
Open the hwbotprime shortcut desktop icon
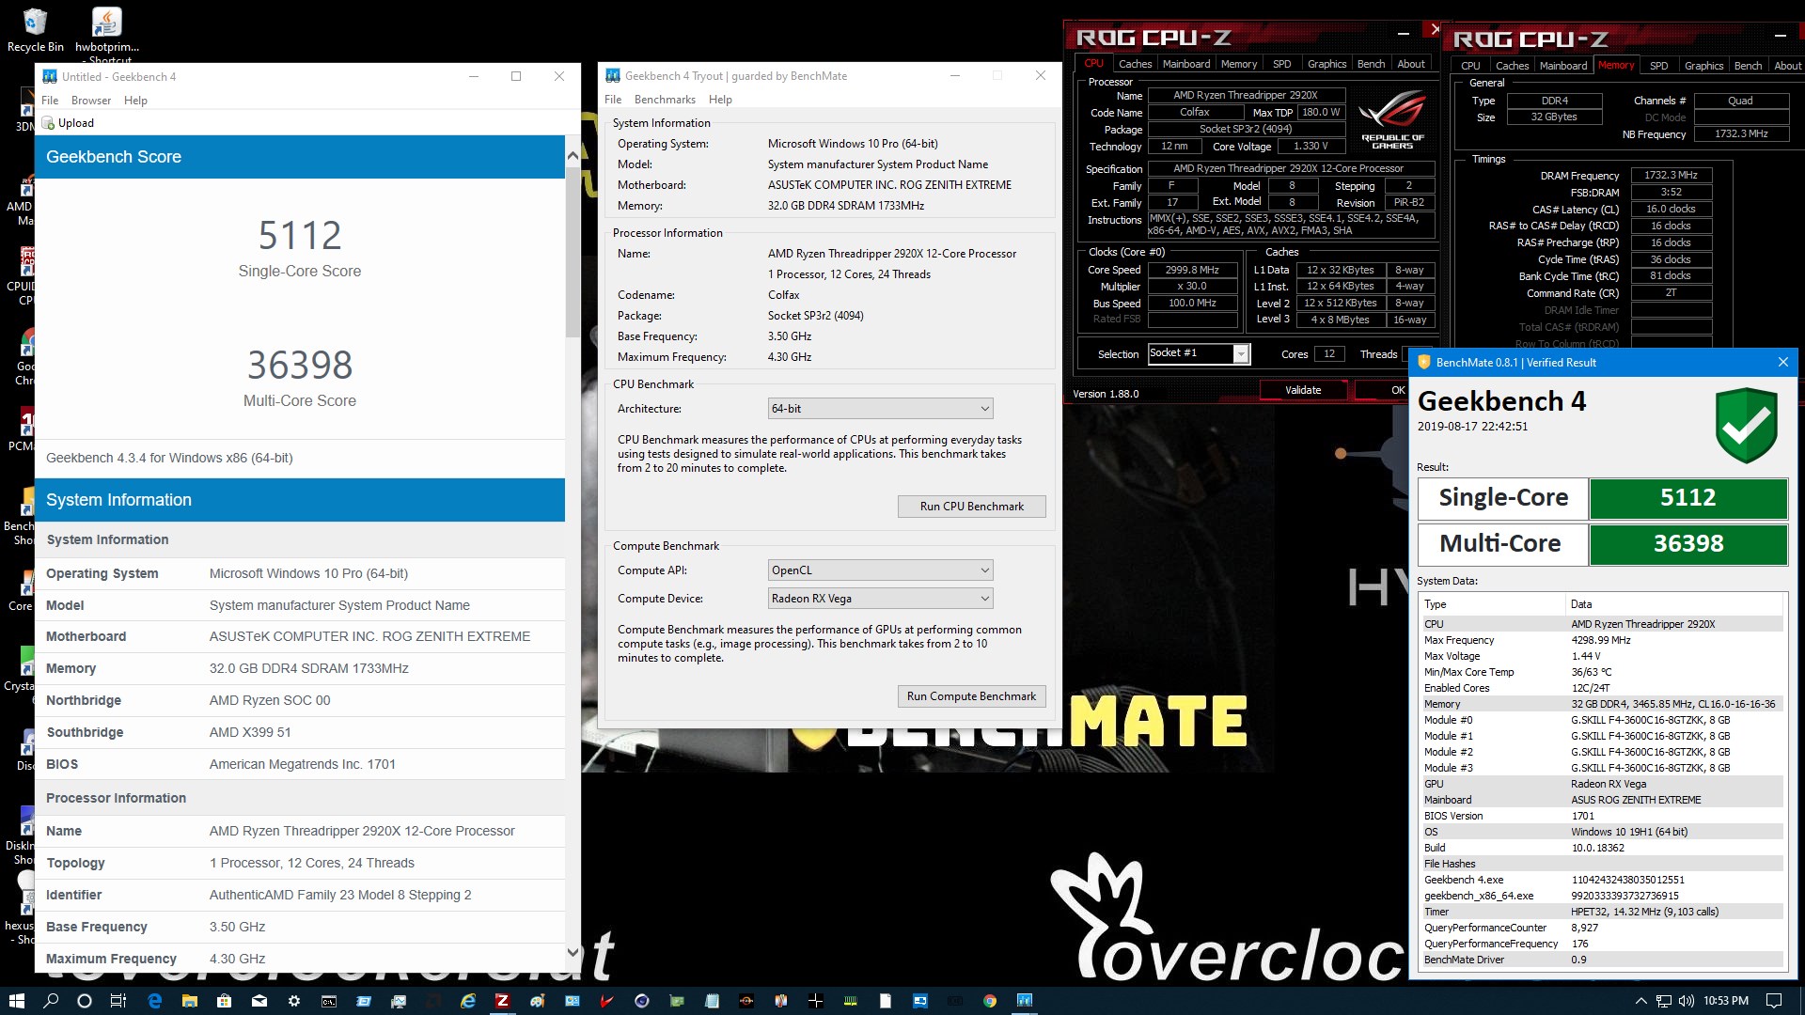click(107, 33)
